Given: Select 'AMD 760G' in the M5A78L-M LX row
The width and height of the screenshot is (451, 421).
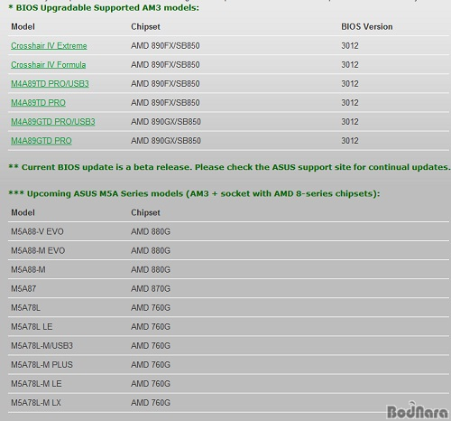Looking at the screenshot, I should [x=151, y=402].
